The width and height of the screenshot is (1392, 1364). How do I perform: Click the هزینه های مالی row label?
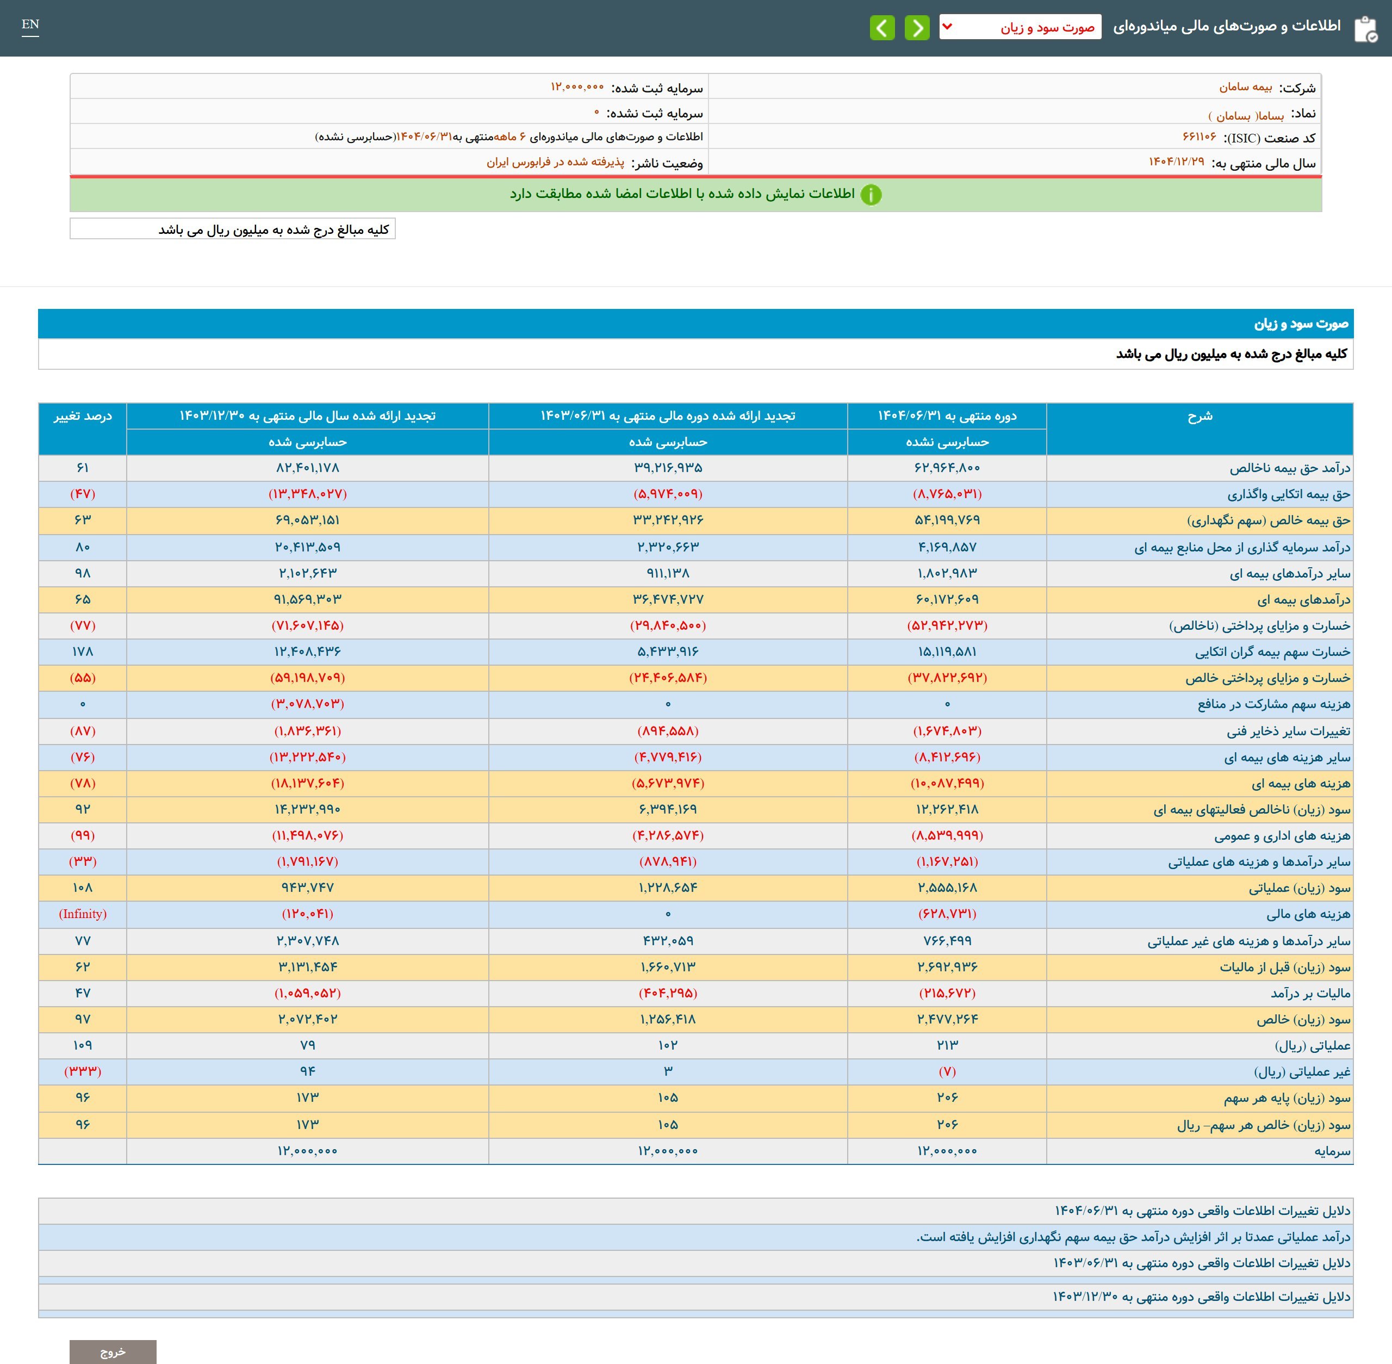[x=1308, y=914]
